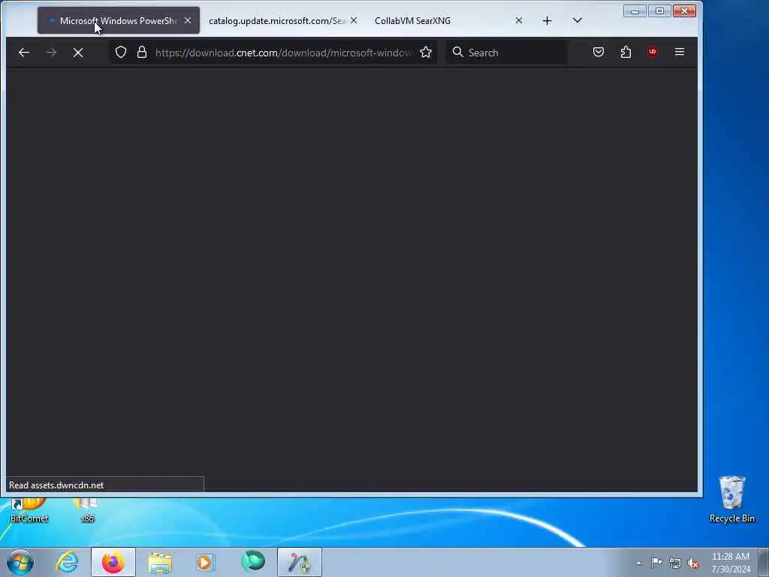Select Firefox in the taskbar

coord(113,562)
